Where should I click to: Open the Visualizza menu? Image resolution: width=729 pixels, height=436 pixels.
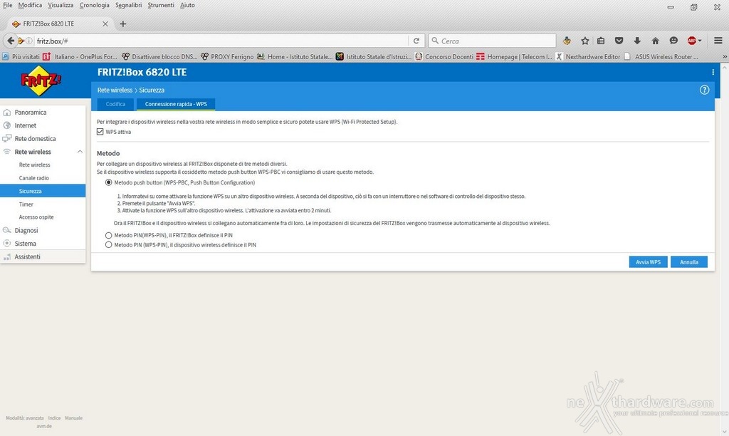61,5
